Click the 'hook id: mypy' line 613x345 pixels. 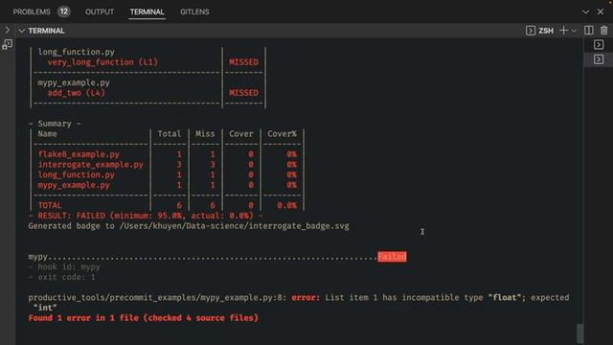coord(64,267)
